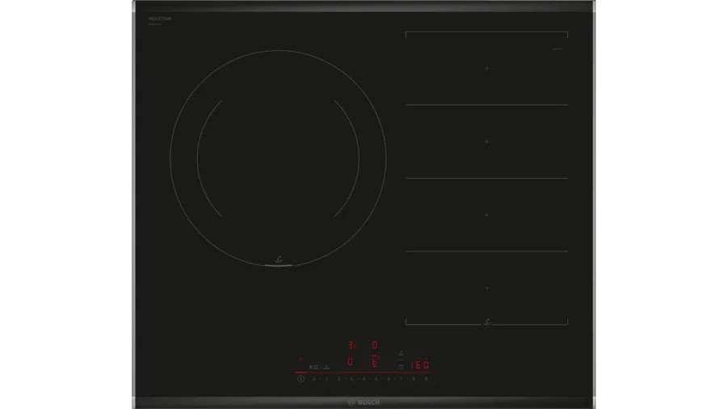Click the cross marker in the top flex segment

click(486, 69)
